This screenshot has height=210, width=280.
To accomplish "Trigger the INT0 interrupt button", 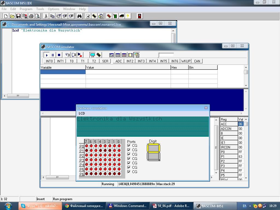I will tap(49, 61).
